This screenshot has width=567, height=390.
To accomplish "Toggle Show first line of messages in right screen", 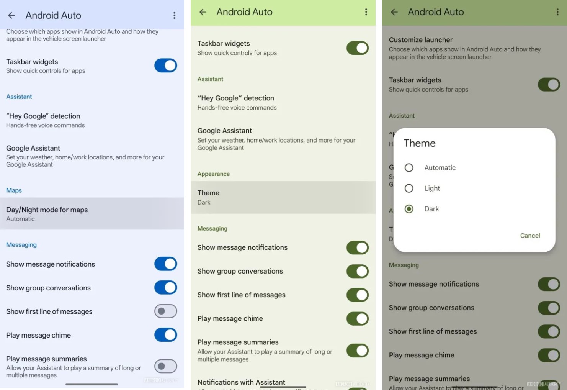I will 549,331.
